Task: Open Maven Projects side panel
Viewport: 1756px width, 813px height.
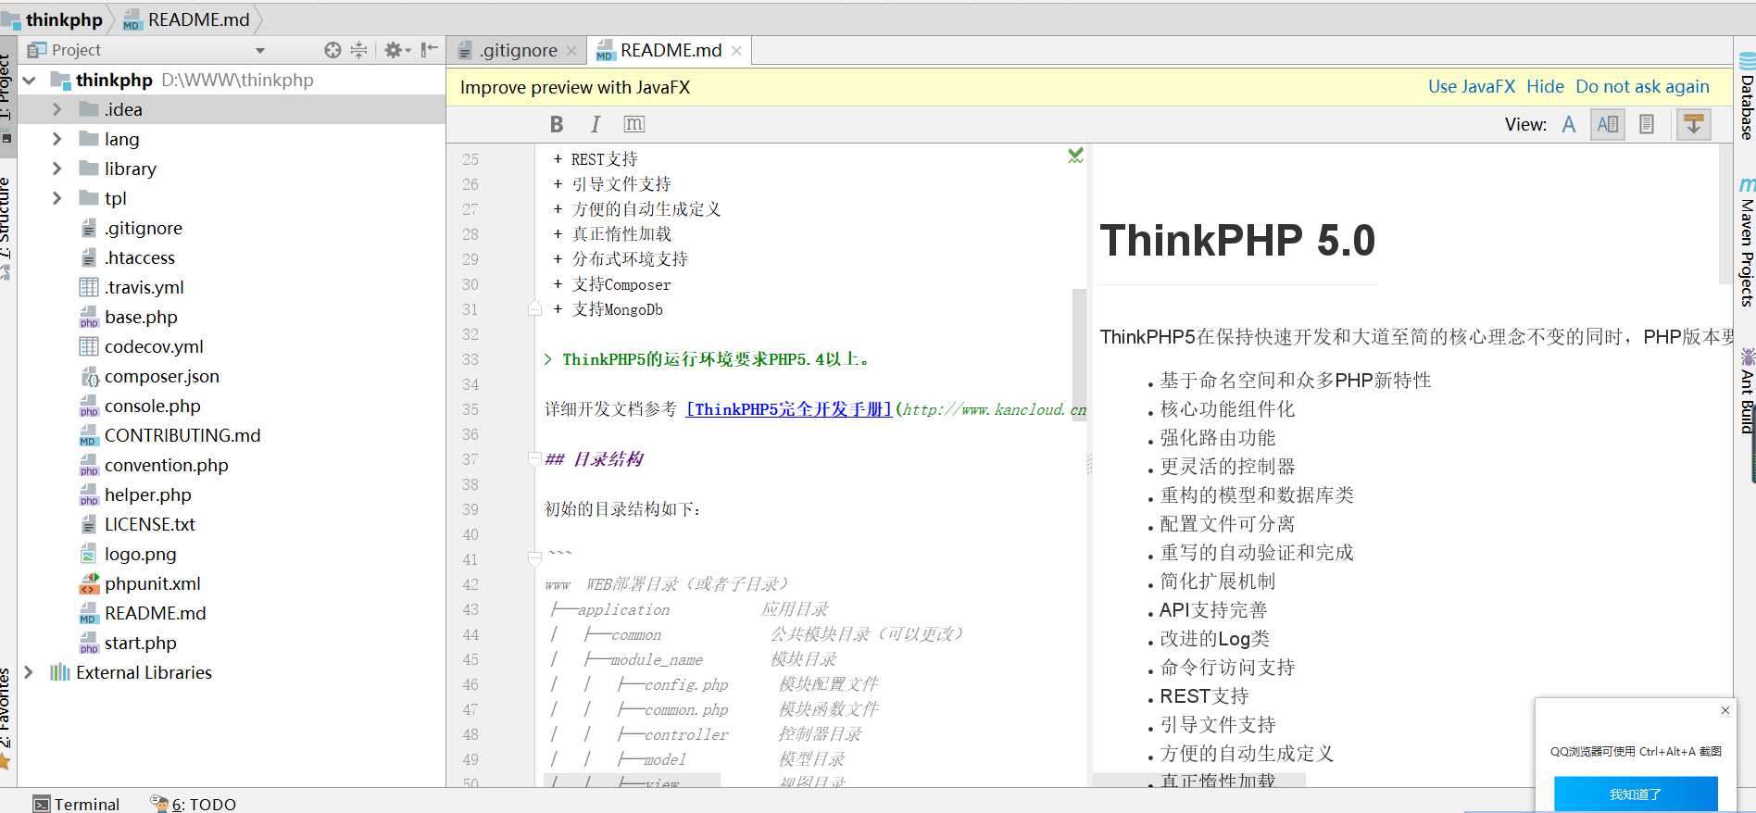Action: click(x=1746, y=242)
